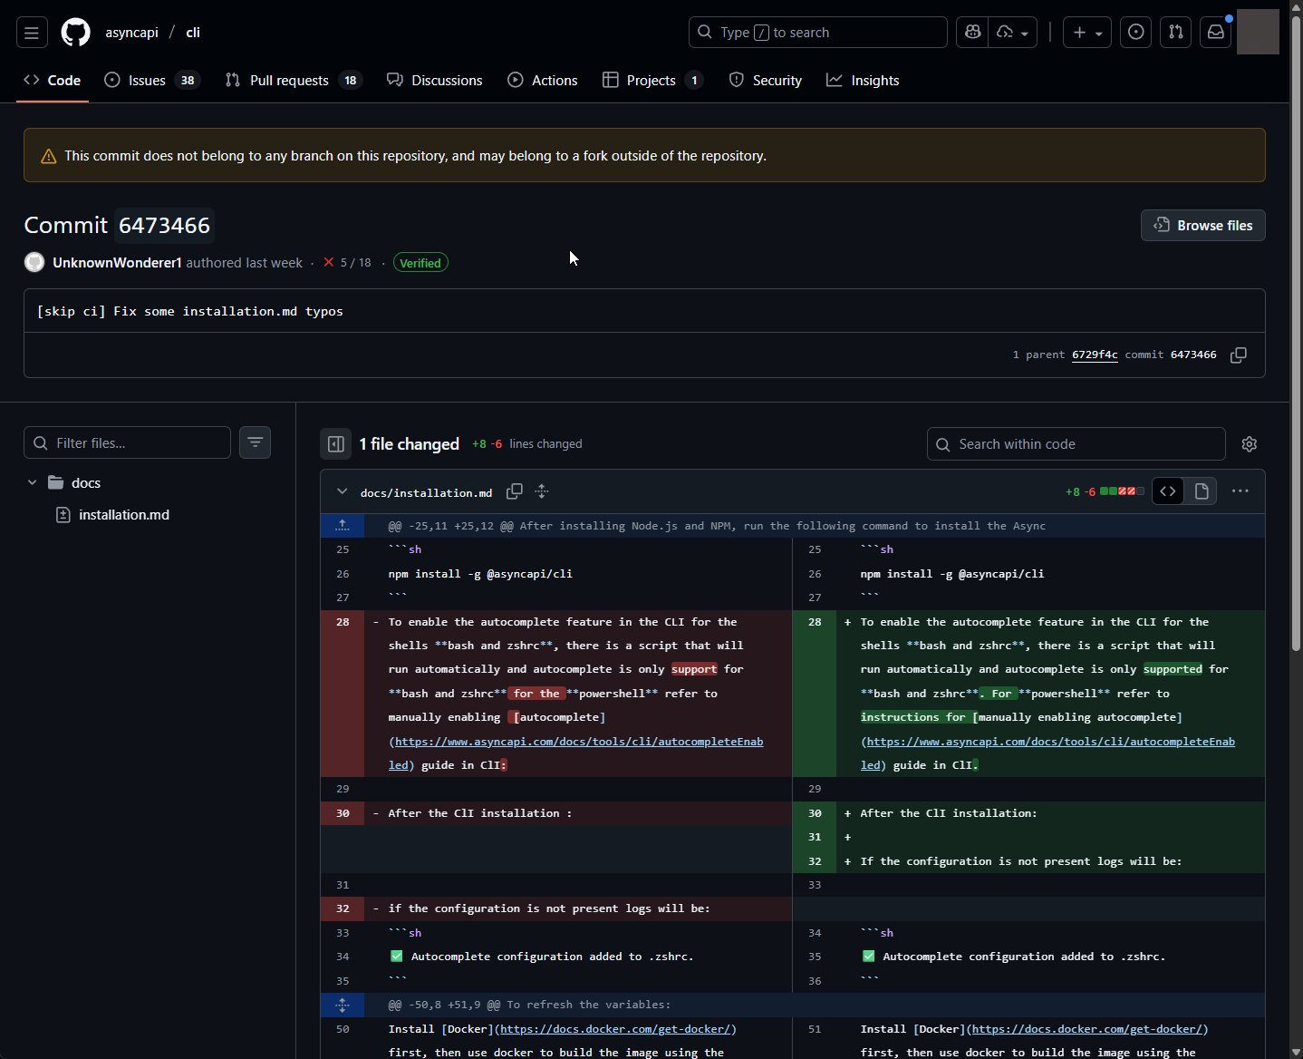Image resolution: width=1303 pixels, height=1059 pixels.
Task: Focus the header search box
Action: (818, 33)
